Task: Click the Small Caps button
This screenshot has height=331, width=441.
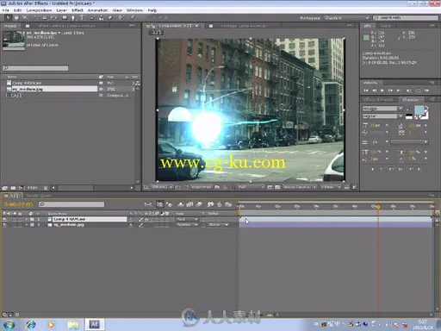Action: 401,169
